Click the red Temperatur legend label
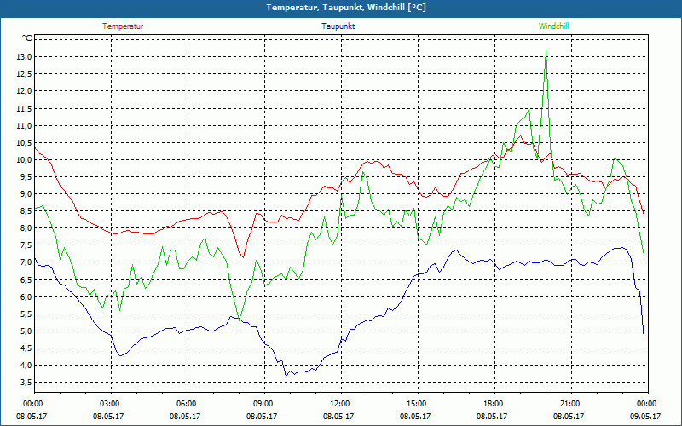This screenshot has width=682, height=426. (123, 26)
